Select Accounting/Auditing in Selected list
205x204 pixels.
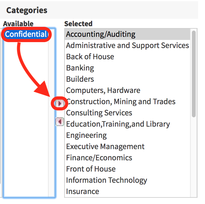(x=101, y=34)
